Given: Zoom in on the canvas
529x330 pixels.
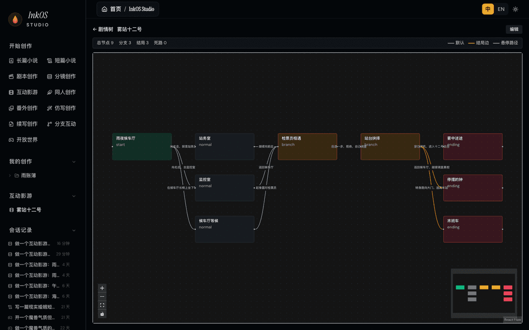Looking at the screenshot, I should coord(102,288).
